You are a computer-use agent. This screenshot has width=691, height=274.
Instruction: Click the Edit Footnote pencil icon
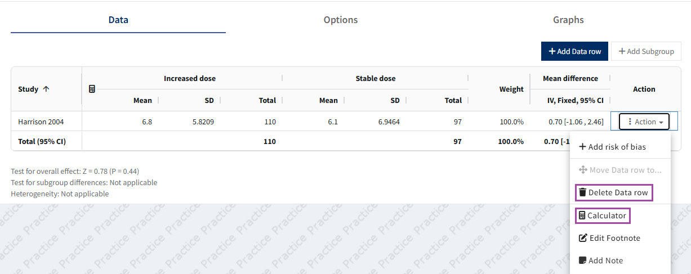click(x=583, y=238)
